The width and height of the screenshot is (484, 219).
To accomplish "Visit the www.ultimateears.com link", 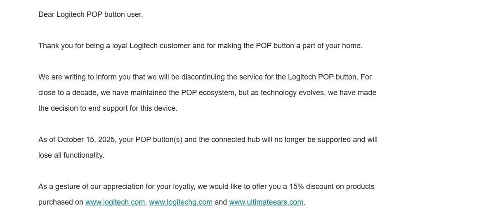I will click(266, 202).
